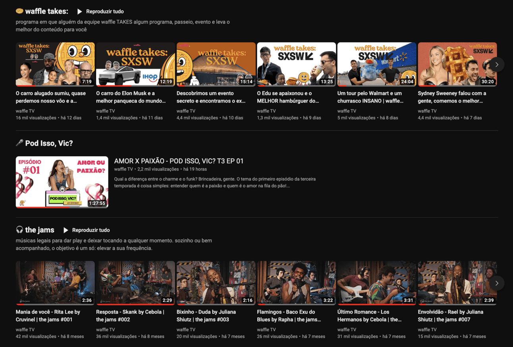Image resolution: width=513 pixels, height=347 pixels.
Task: Click the next arrow in the jams row
Action: click(x=497, y=283)
